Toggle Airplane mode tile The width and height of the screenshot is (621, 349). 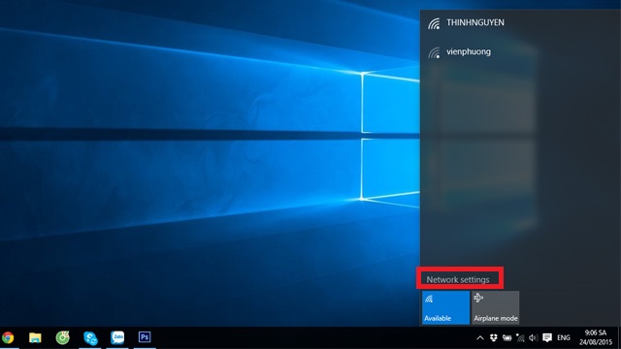(496, 307)
